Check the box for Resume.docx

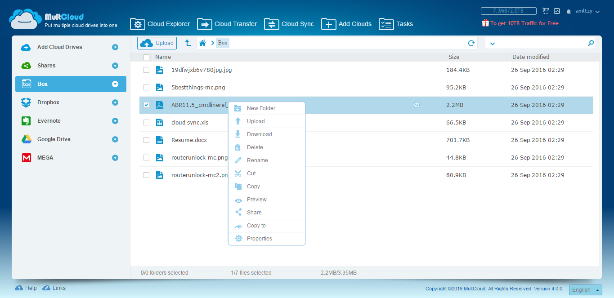point(146,140)
